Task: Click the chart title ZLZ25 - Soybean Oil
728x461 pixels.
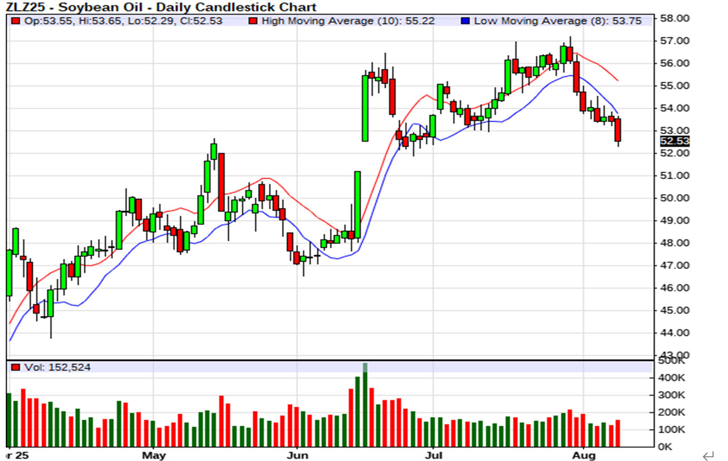Action: point(161,7)
